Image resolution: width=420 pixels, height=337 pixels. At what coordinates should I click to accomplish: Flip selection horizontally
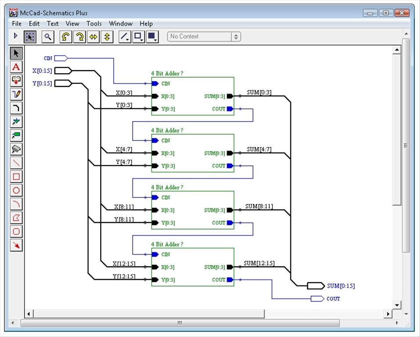[93, 37]
